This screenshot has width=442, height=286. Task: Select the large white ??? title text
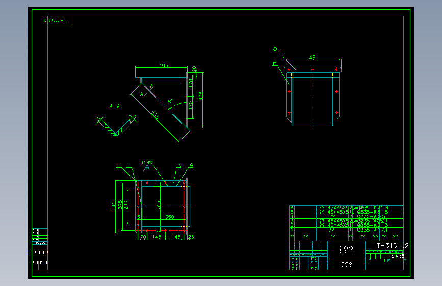[346, 250]
